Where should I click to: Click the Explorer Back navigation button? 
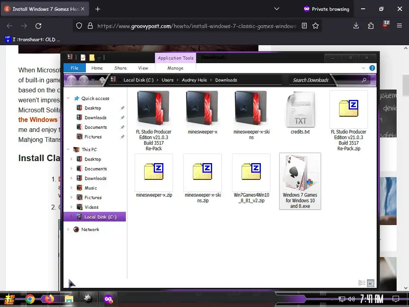(72, 80)
